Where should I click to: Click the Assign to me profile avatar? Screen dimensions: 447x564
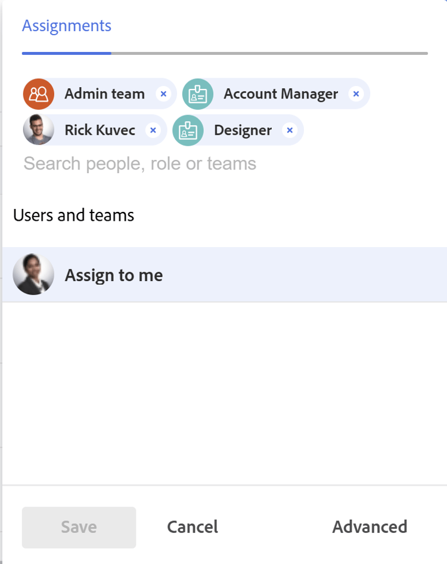[33, 275]
